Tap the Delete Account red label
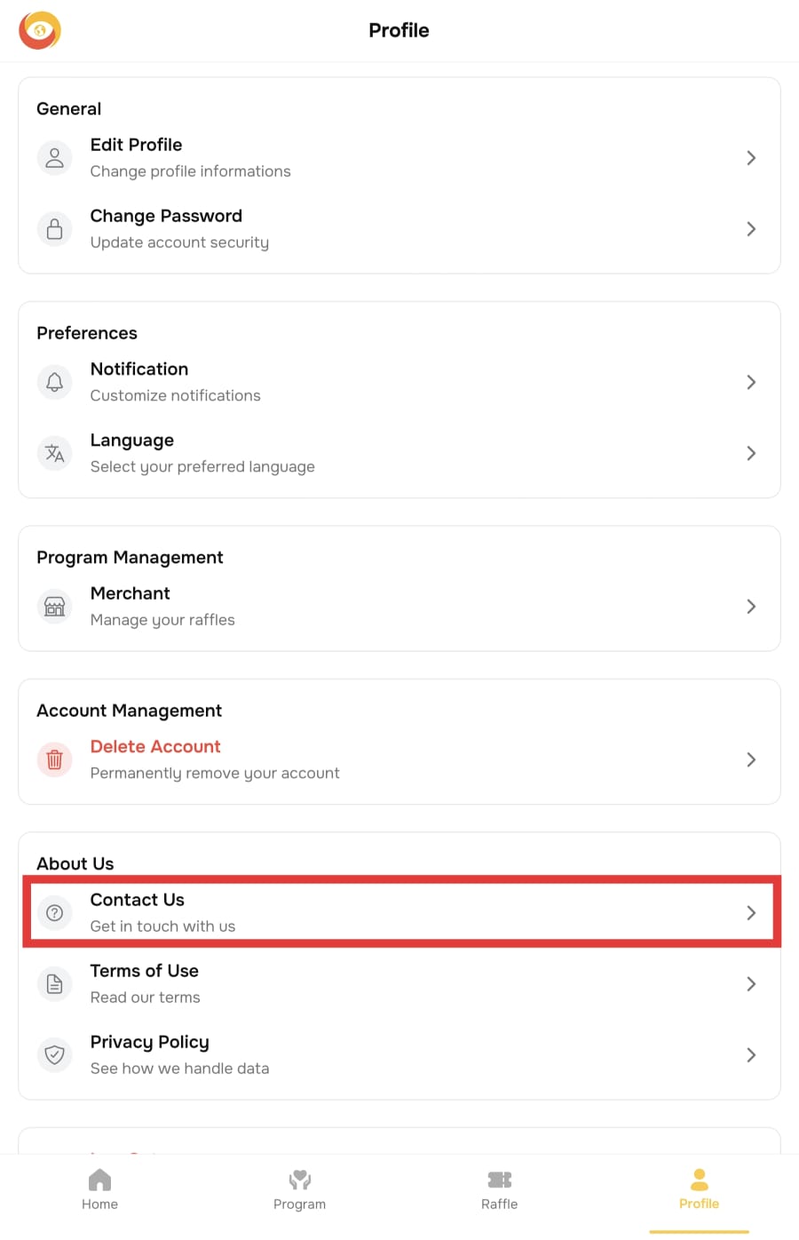Viewport: 799px width, 1240px height. tap(155, 747)
